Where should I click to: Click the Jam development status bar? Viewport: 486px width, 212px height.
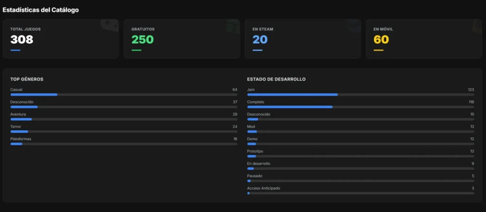pos(361,95)
